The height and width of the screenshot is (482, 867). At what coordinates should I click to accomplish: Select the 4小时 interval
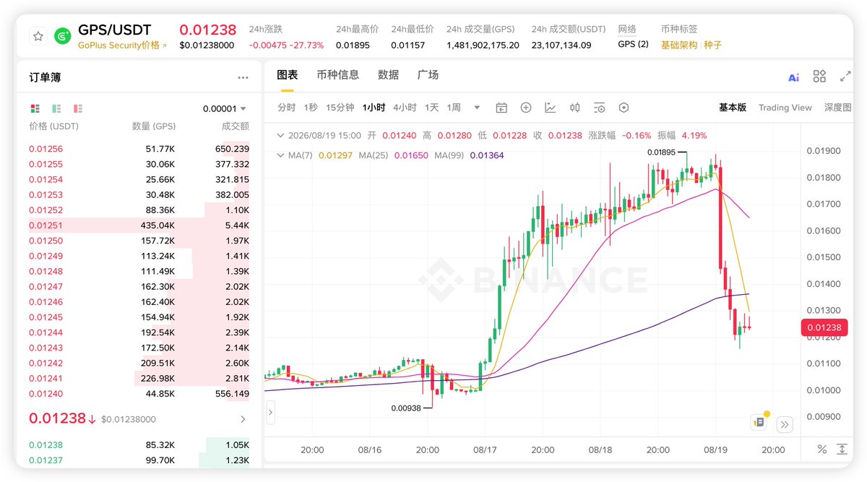pos(405,108)
